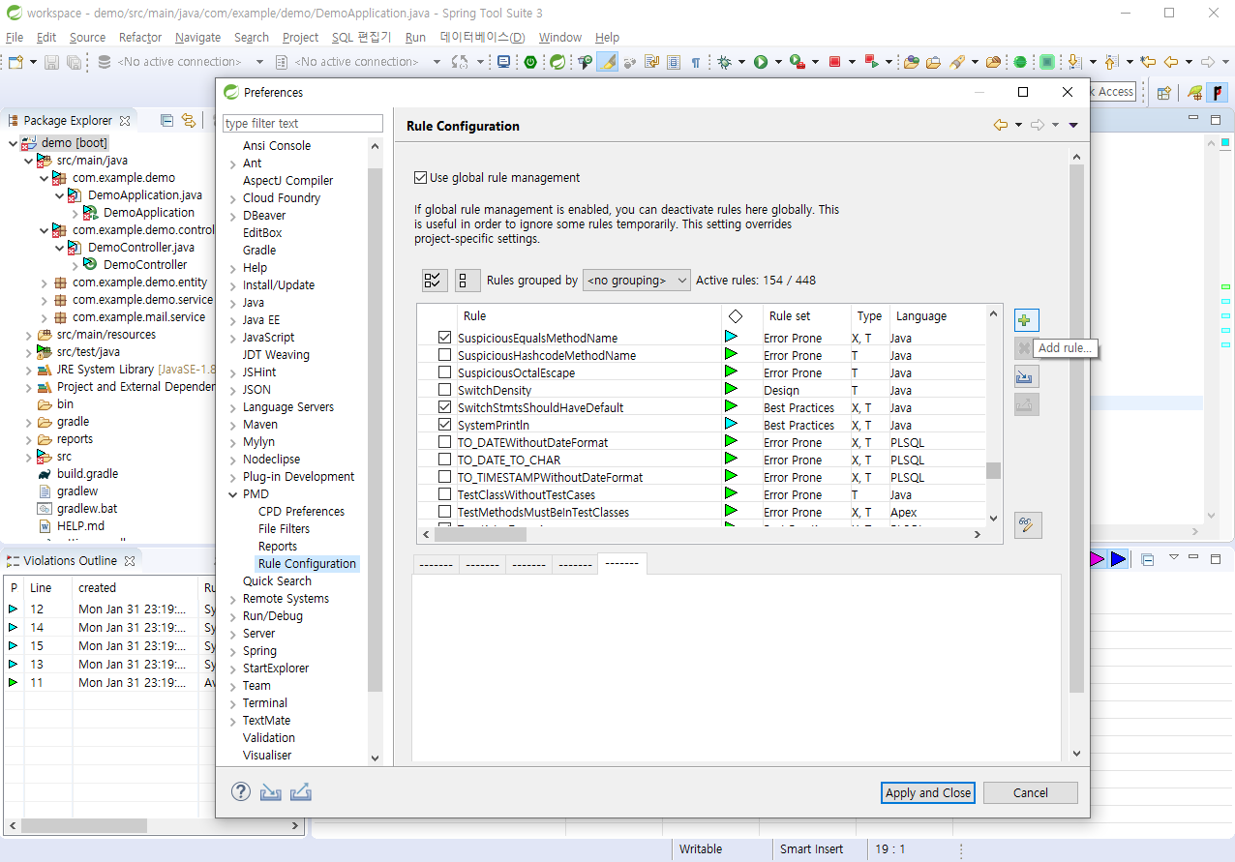This screenshot has height=862, width=1235.
Task: Open the Window menu
Action: tap(559, 38)
